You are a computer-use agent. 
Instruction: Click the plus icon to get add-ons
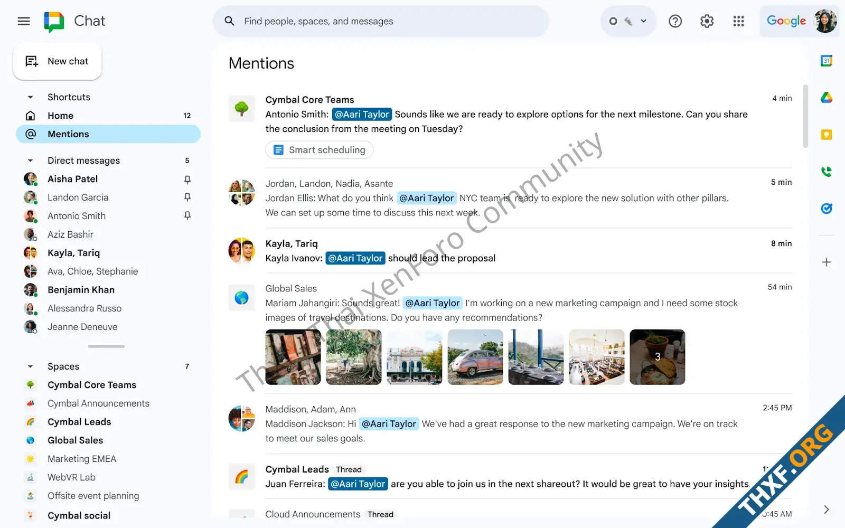click(x=827, y=262)
